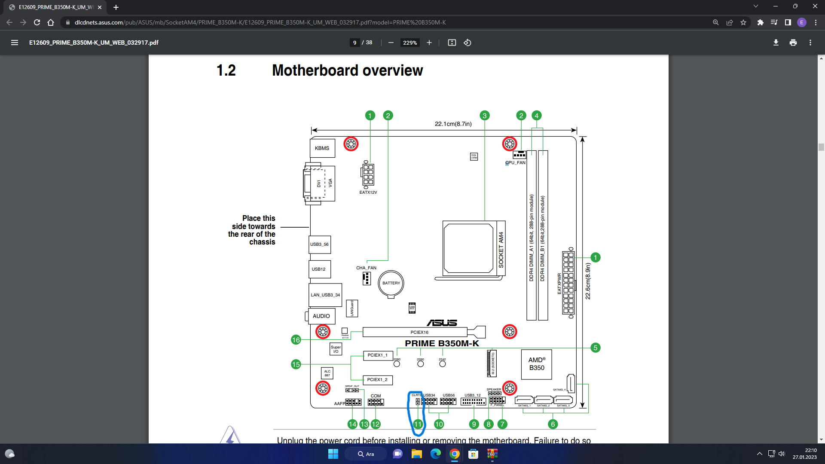
Task: Download the PDF file
Action: pyautogui.click(x=776, y=43)
